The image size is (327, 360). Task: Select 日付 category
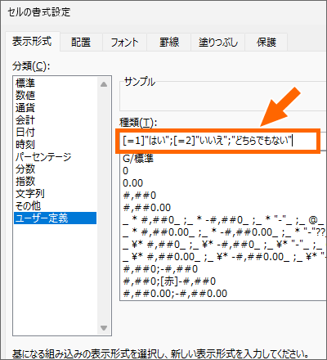(x=56, y=133)
